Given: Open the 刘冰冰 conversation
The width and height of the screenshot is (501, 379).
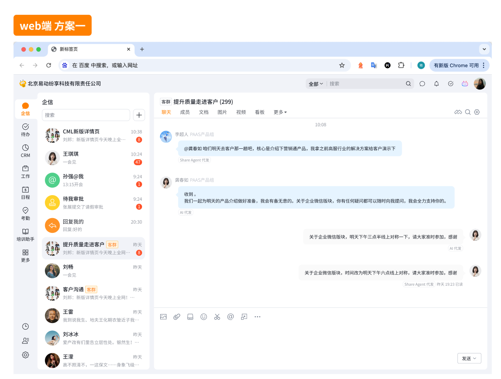Looking at the screenshot, I should pos(93,338).
